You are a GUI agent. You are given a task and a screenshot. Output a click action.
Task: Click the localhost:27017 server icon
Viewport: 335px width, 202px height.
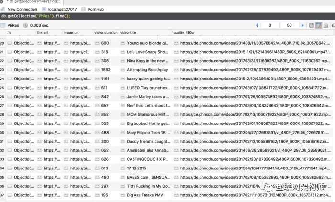tap(44, 9)
